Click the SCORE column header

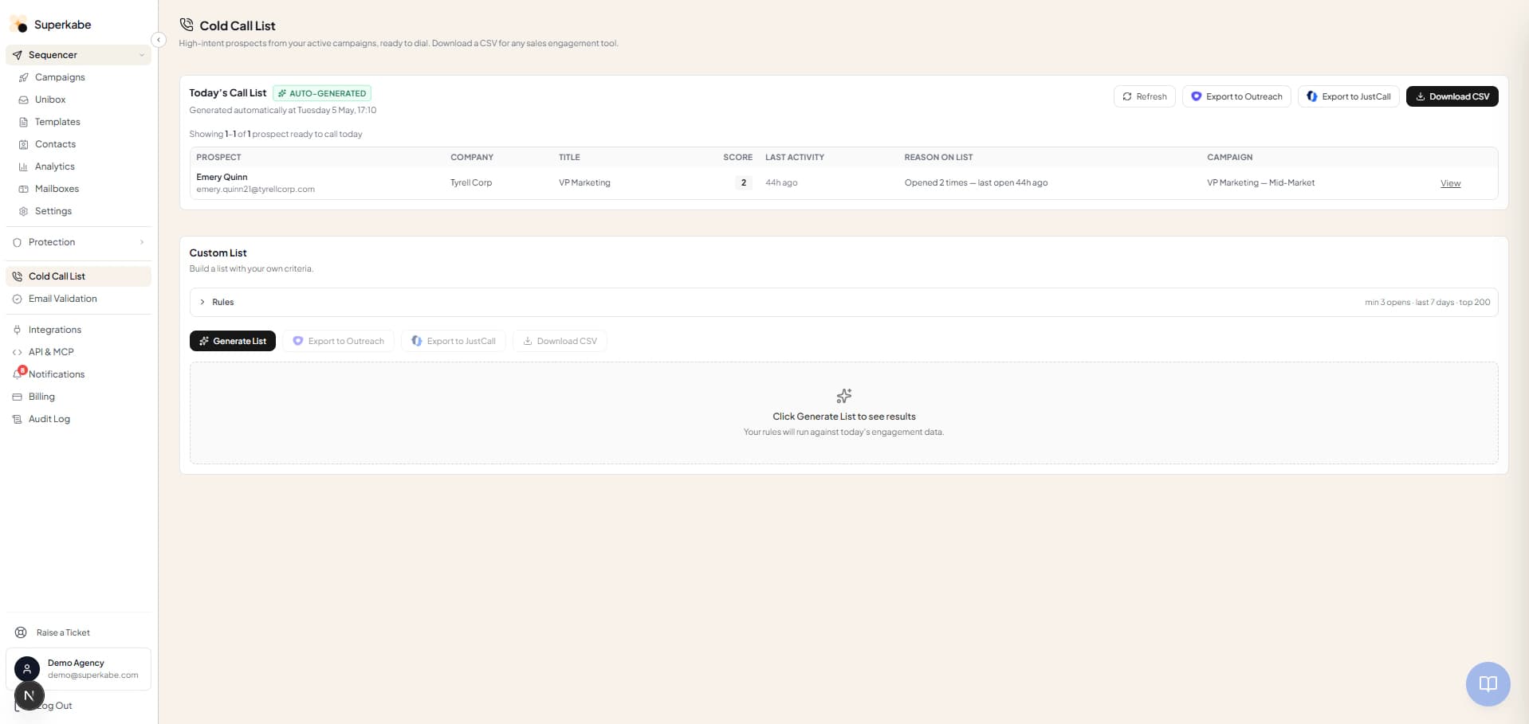737,157
